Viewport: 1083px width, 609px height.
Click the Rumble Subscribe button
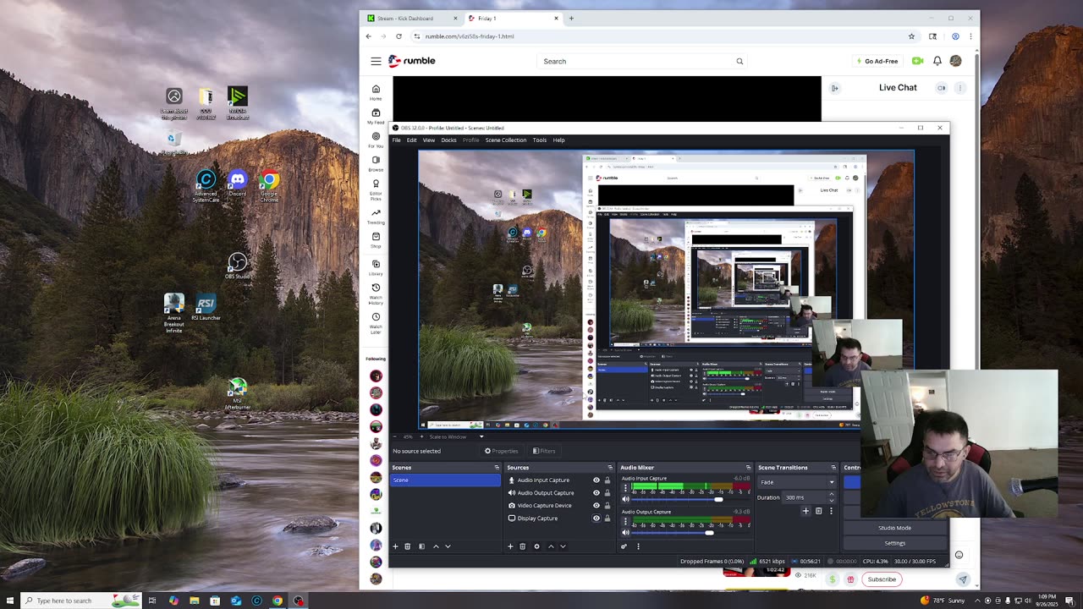881,579
